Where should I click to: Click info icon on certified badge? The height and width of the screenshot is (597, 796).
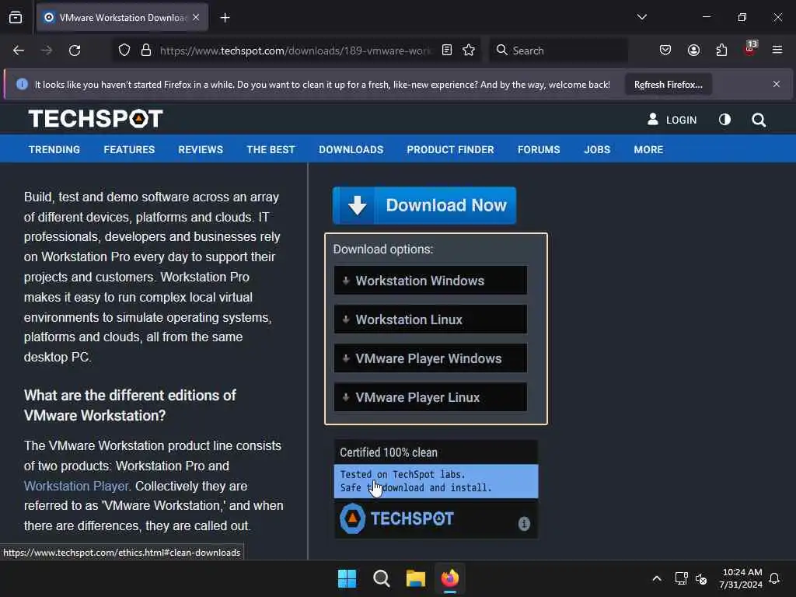524,523
